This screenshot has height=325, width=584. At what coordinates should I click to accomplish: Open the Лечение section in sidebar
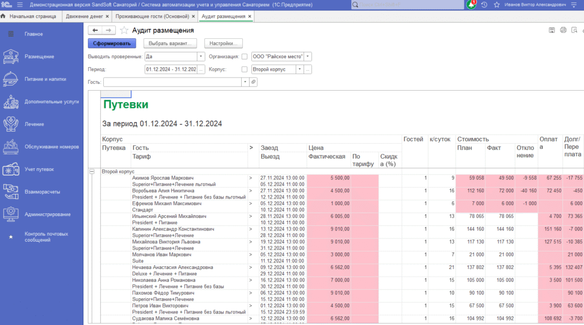[34, 124]
